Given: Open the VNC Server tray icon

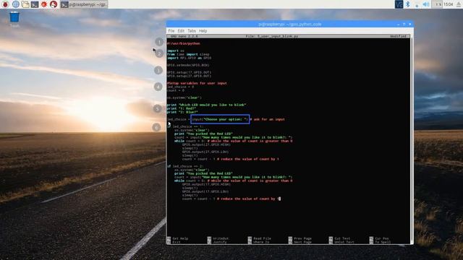Looking at the screenshot, I should [x=399, y=4].
